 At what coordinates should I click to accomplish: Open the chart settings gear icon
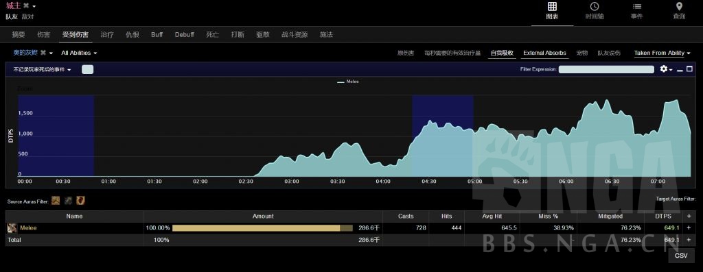[x=664, y=69]
